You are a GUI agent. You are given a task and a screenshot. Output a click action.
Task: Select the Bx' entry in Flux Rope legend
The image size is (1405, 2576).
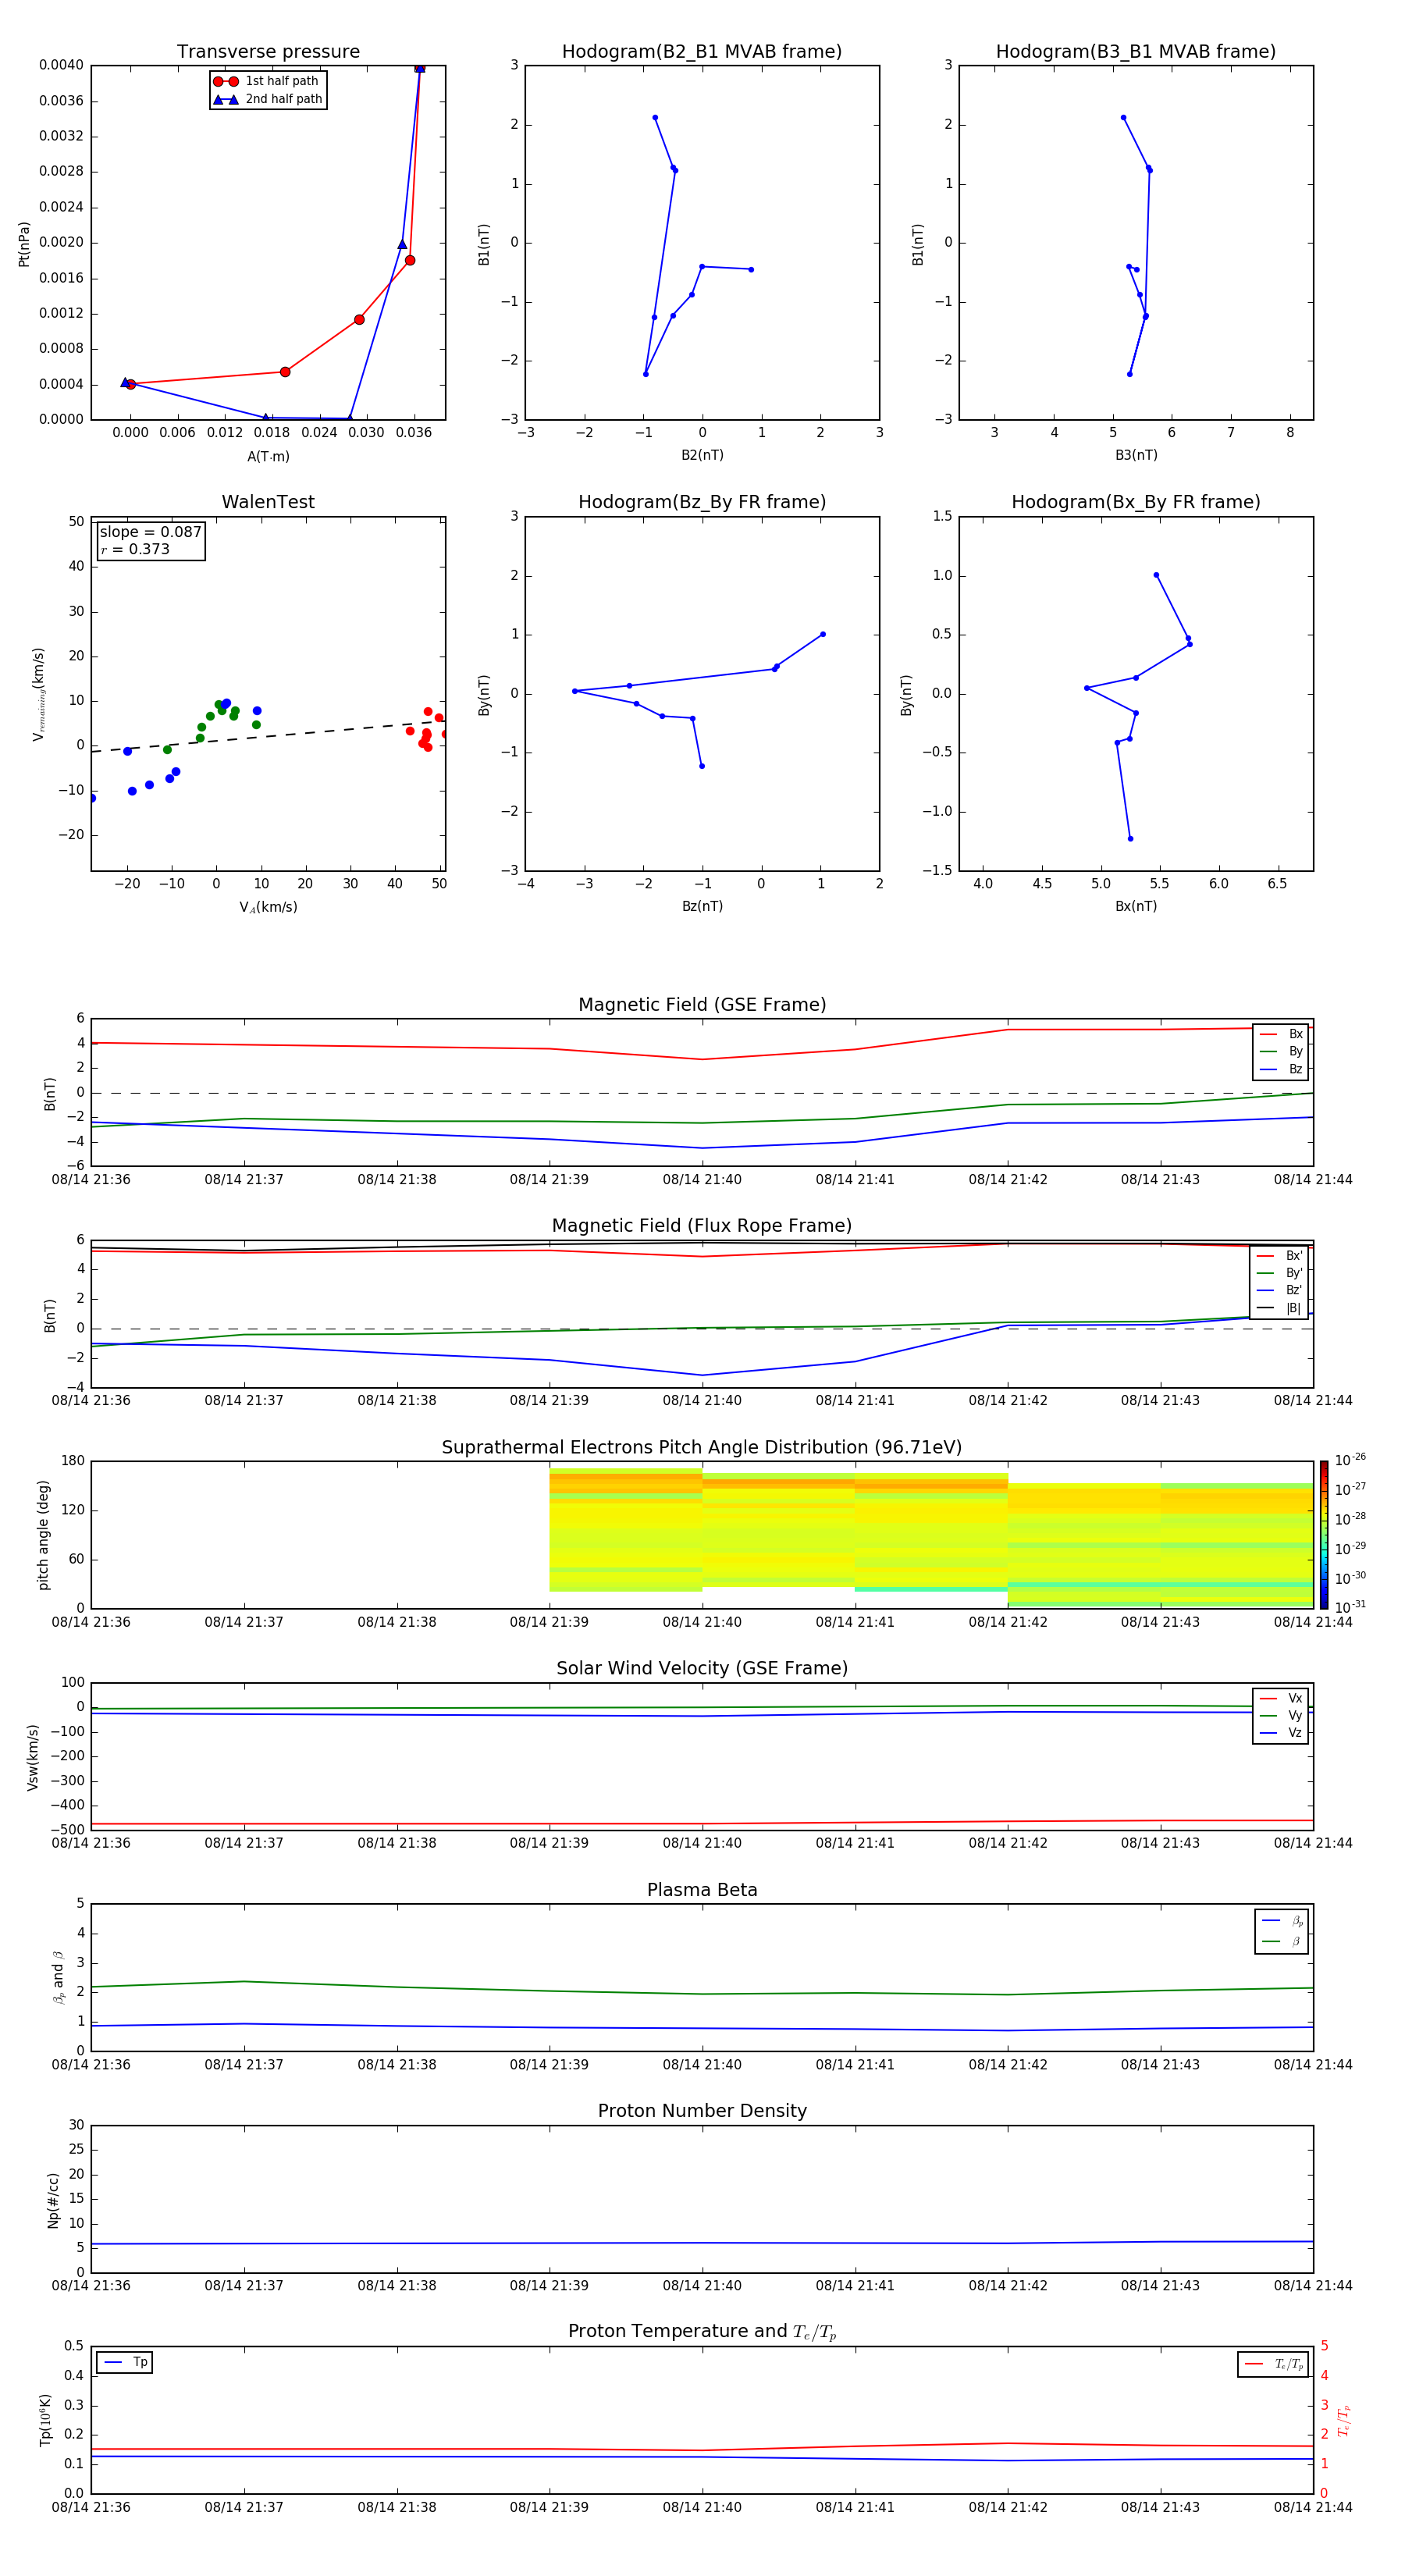coord(1280,1256)
